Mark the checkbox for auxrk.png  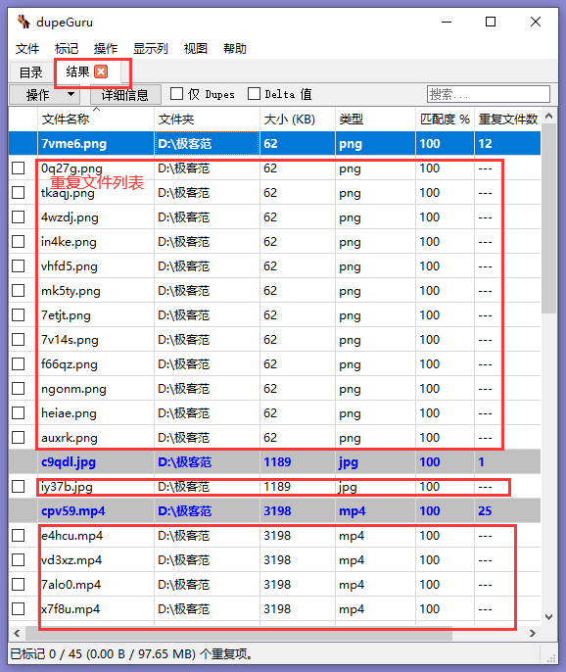pyautogui.click(x=18, y=438)
